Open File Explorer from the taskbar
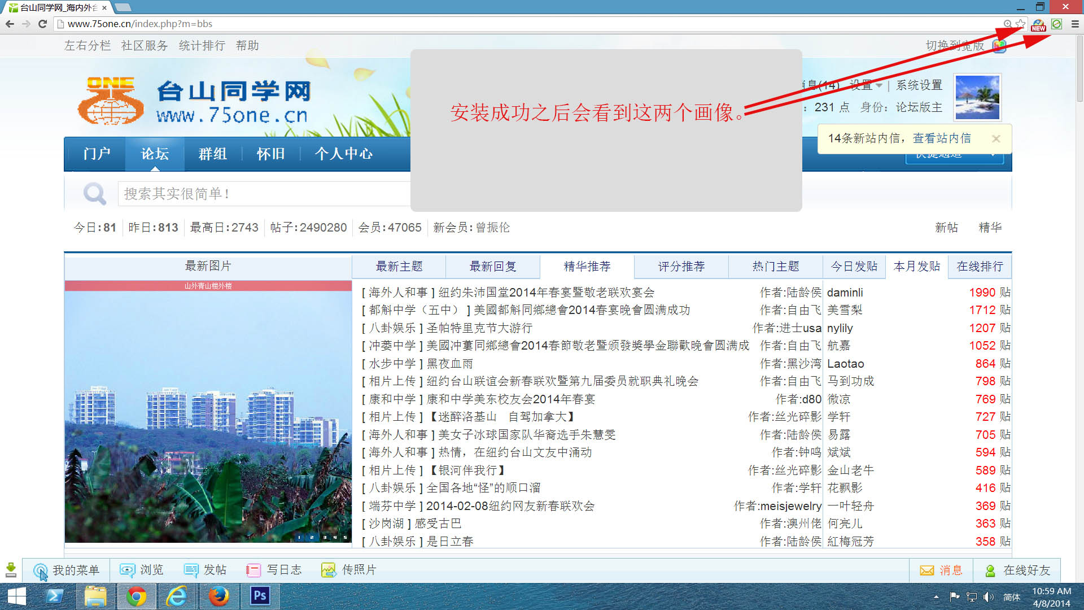Screen dimensions: 1084x610 pos(95,596)
